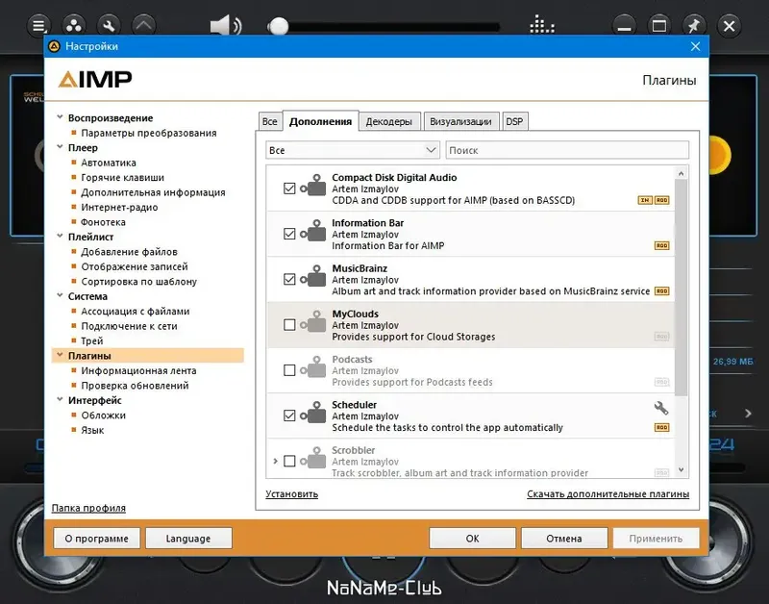Screen dimensions: 769x604
Task: Toggle the MusicBrainz plugin checkbox
Action: (289, 280)
